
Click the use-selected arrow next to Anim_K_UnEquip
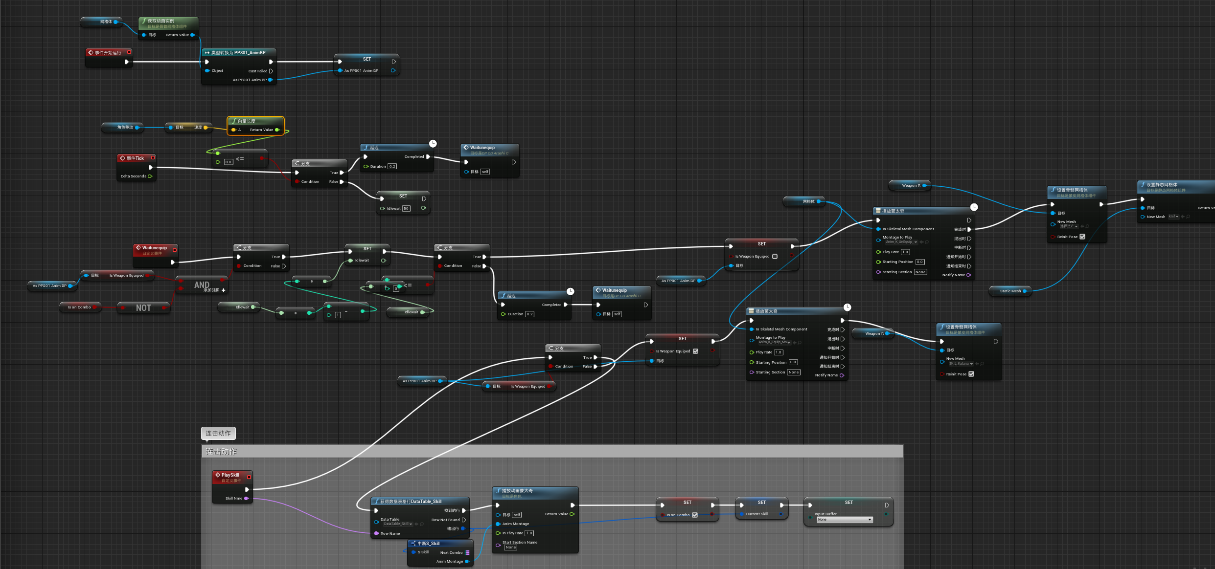point(922,242)
